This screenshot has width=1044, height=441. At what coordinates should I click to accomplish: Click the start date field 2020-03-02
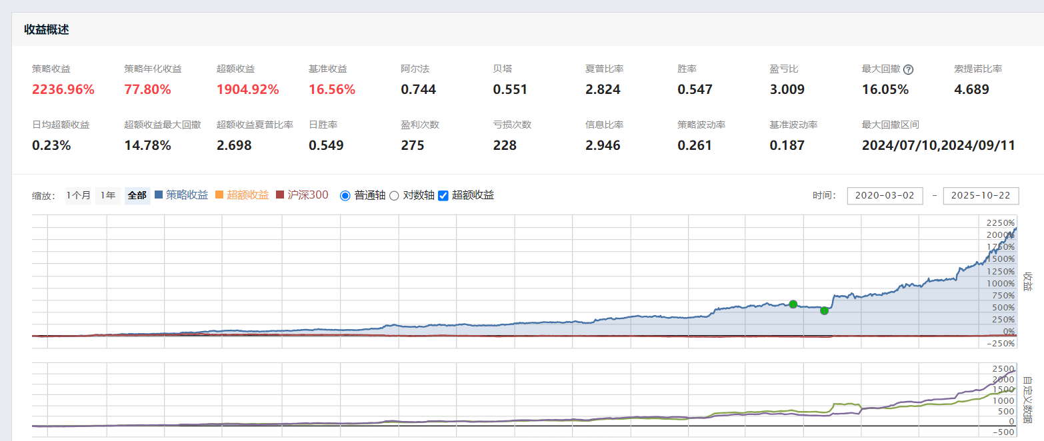[885, 196]
